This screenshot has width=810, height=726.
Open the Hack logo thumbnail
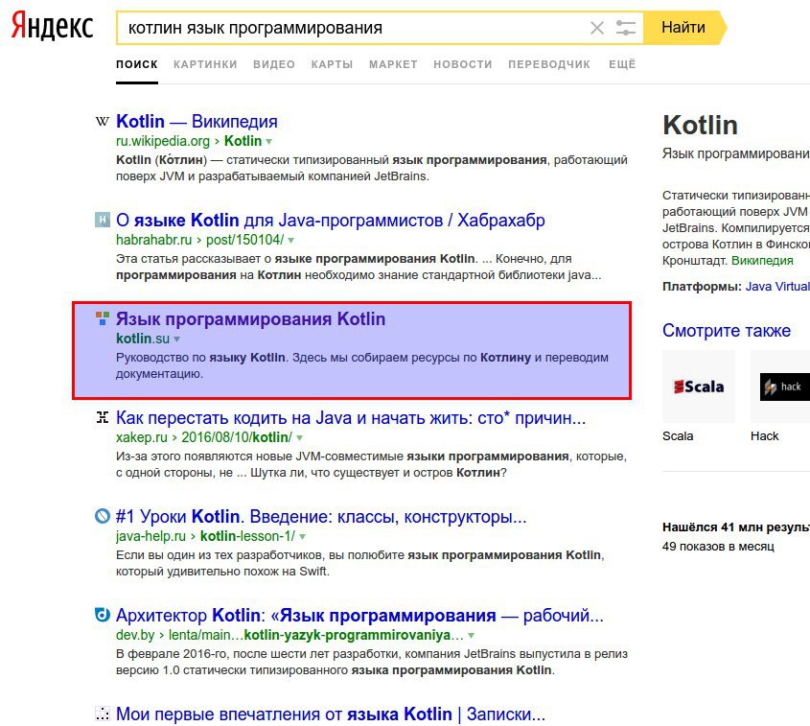[x=780, y=386]
